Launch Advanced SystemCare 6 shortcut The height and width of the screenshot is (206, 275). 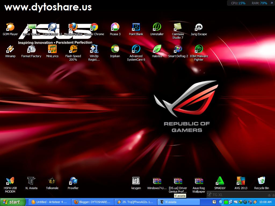[136, 53]
